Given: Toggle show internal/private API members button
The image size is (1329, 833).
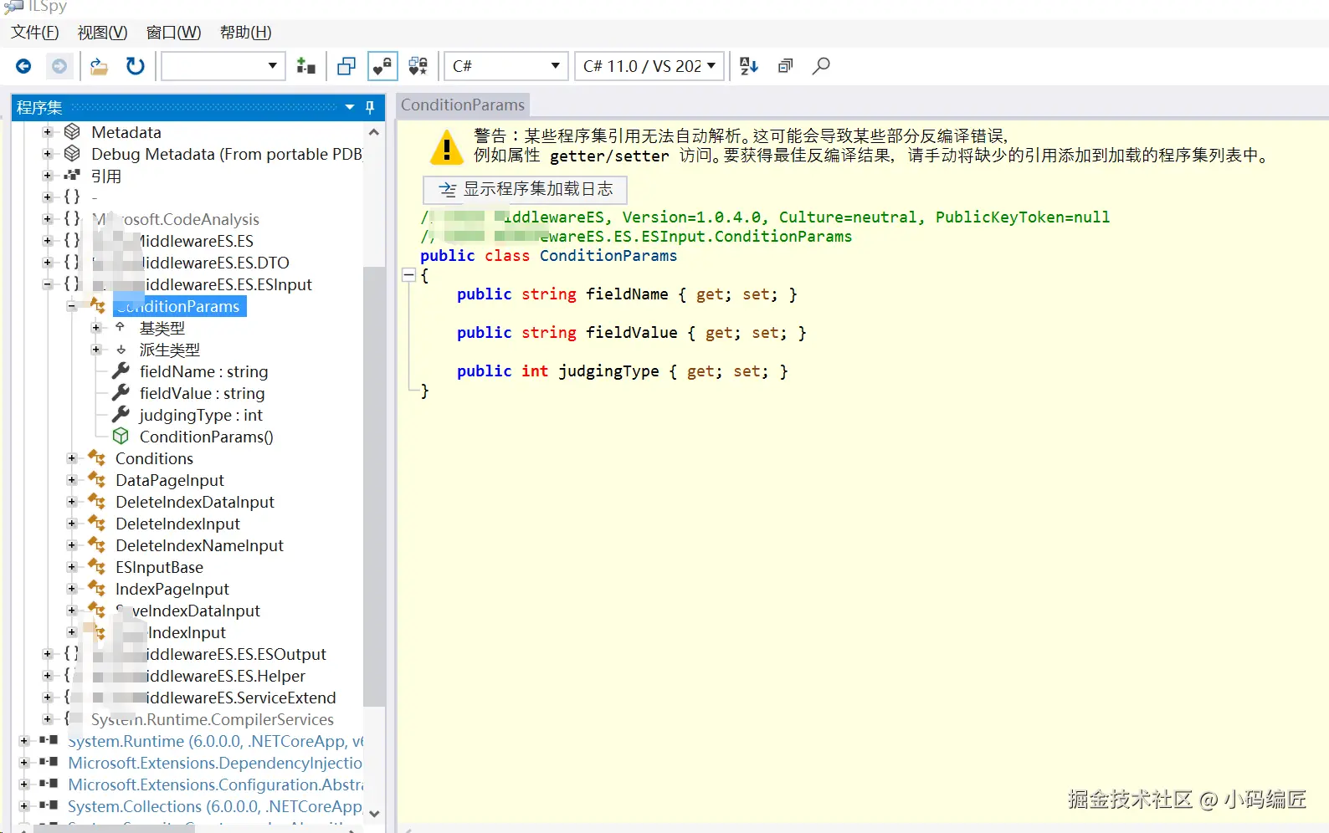Looking at the screenshot, I should pyautogui.click(x=382, y=66).
